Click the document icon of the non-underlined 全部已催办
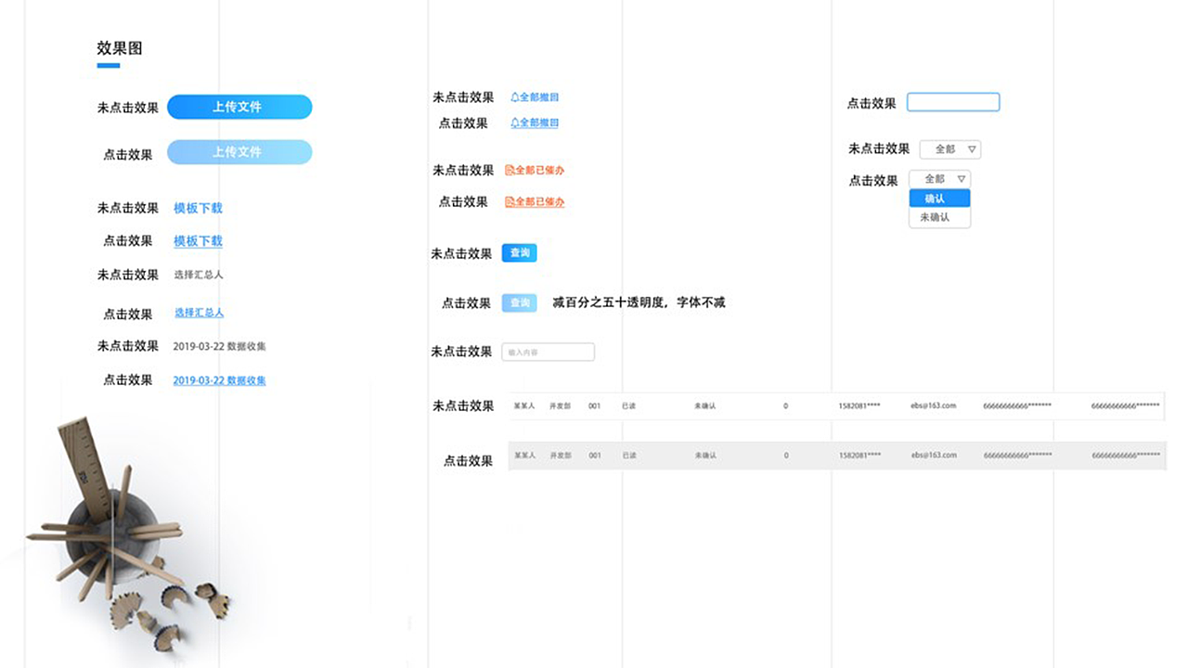Screen dimensions: 1188x668 click(x=510, y=170)
